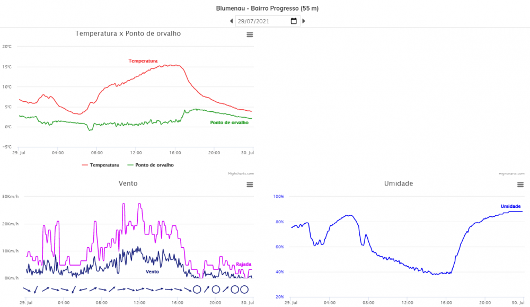Click the Umidade chart title
The height and width of the screenshot is (307, 530).
point(398,183)
